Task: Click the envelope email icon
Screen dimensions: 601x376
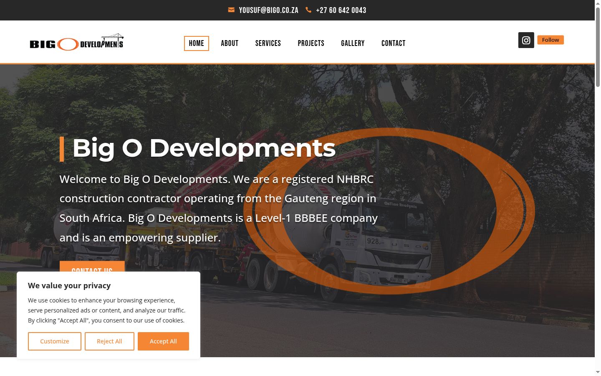Action: pyautogui.click(x=231, y=10)
